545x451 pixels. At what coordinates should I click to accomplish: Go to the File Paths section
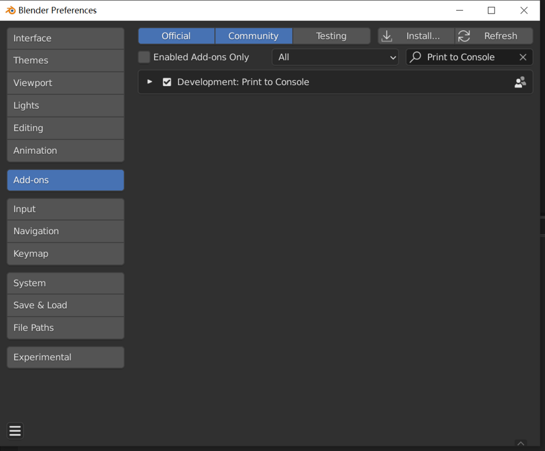click(x=65, y=327)
